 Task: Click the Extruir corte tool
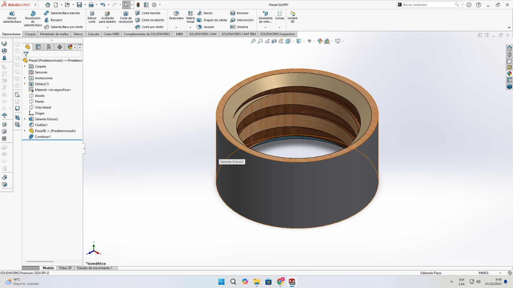click(x=92, y=17)
